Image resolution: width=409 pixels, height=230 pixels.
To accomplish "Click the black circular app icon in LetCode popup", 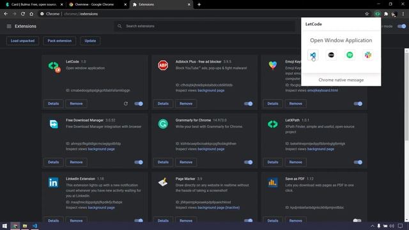I will coord(331,55).
